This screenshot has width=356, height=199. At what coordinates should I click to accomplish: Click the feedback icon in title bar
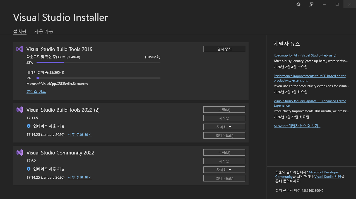(311, 4)
